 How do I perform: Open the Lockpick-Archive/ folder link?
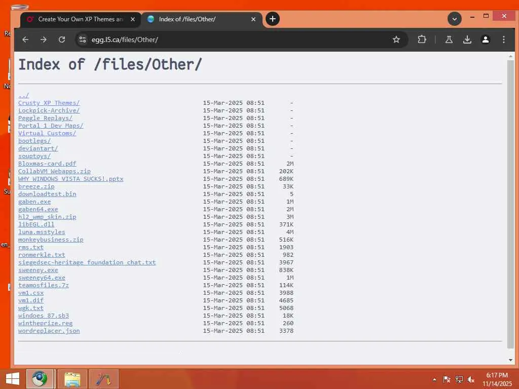click(49, 110)
